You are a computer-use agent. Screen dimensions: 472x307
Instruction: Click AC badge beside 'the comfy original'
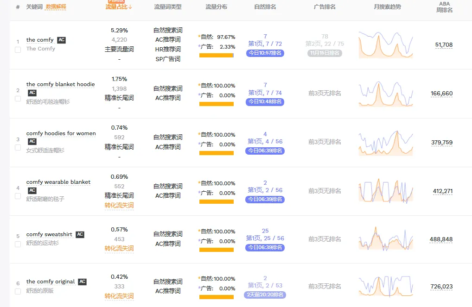coord(82,282)
